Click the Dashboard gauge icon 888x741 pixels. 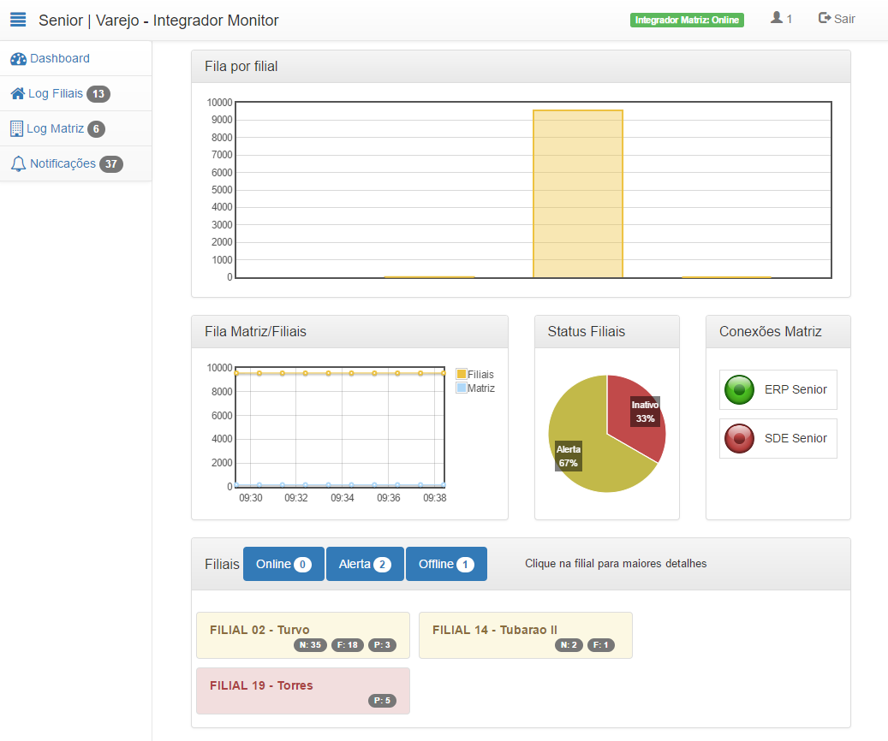pyautogui.click(x=18, y=59)
